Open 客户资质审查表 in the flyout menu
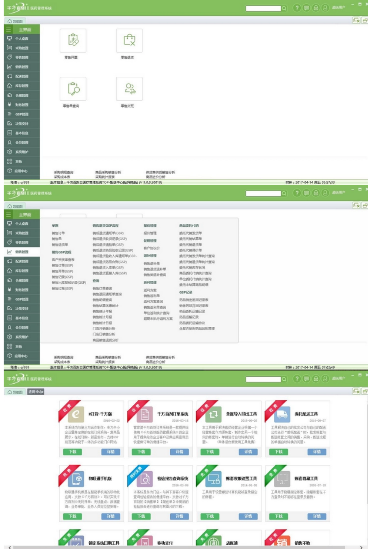Viewport: 368px width, 549px height. pyautogui.click(x=63, y=260)
